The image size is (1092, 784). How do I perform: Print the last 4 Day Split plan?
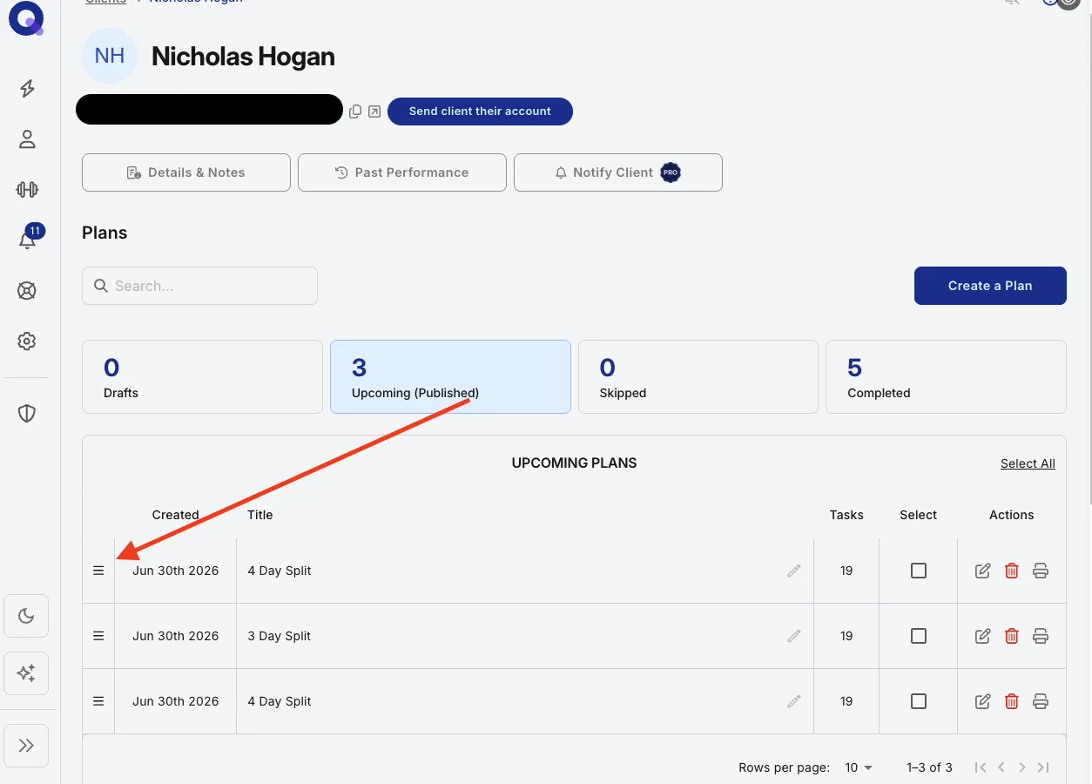(x=1041, y=701)
